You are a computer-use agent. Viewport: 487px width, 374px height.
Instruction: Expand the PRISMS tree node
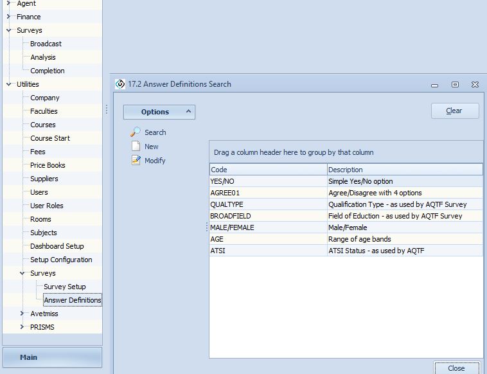coord(22,327)
